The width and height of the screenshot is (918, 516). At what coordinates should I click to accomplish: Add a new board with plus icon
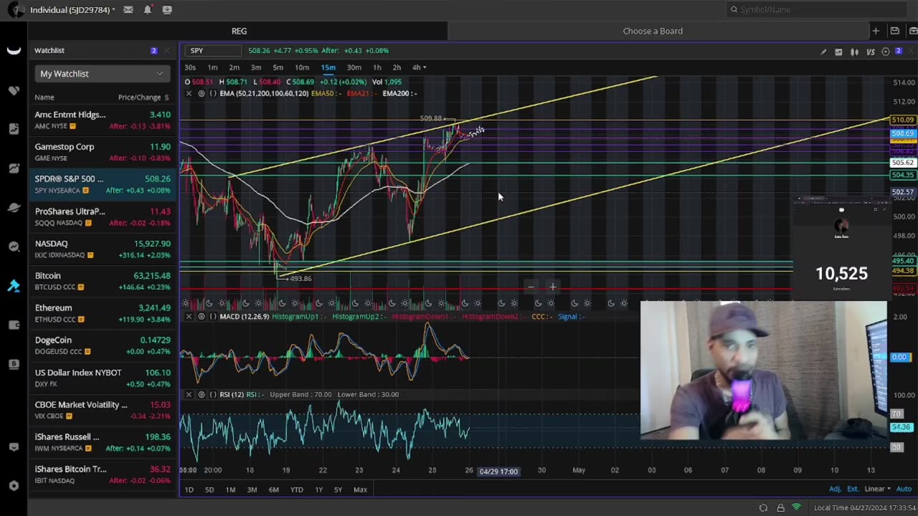click(876, 31)
